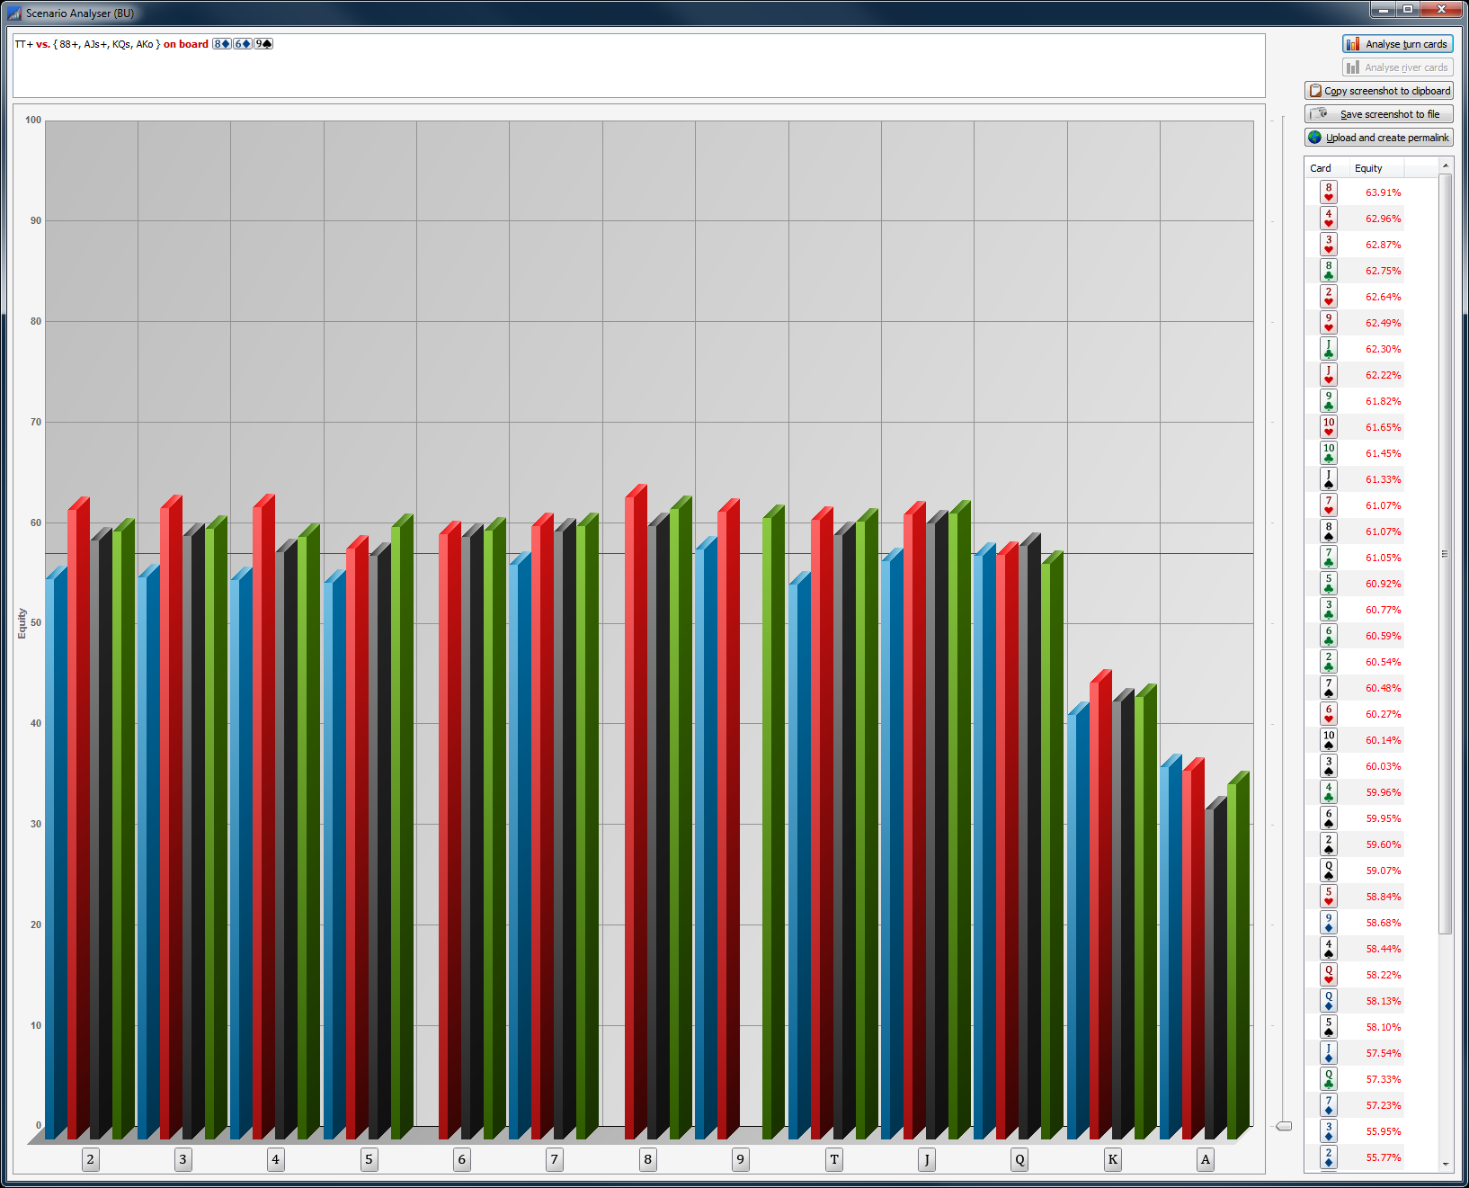1469x1188 pixels.
Task: Select the jack of spades card icon
Action: point(1328,479)
